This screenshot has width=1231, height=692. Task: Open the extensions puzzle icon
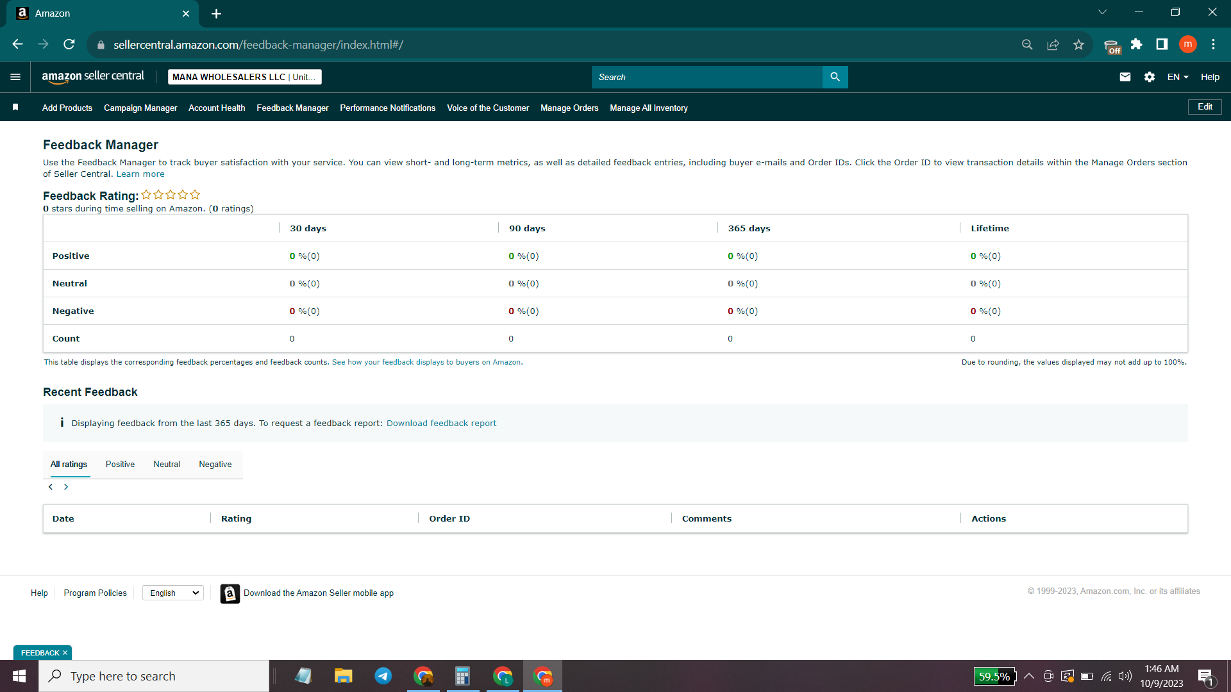(x=1136, y=44)
